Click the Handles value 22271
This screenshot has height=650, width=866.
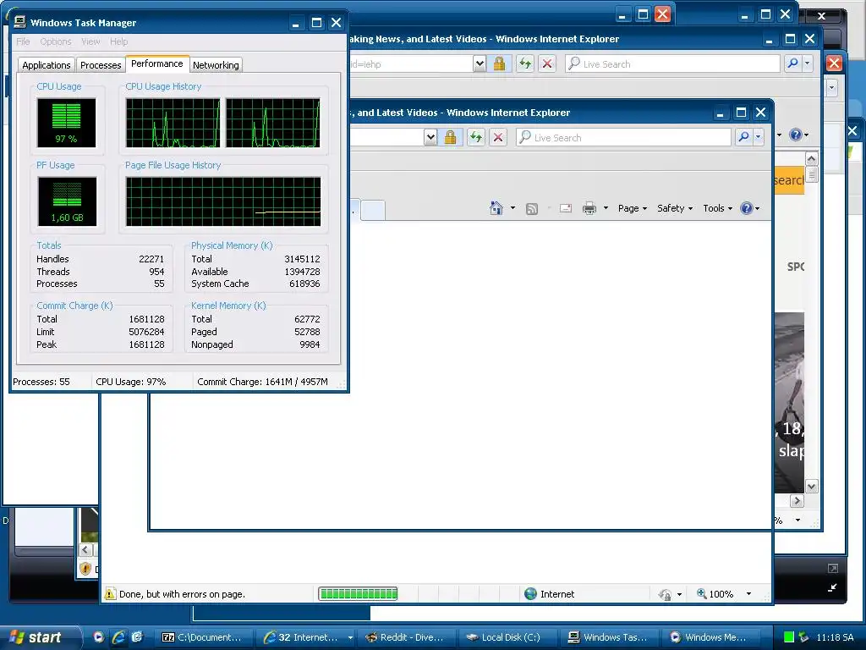coord(151,259)
